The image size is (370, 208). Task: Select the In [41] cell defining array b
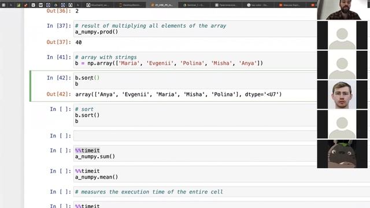(195, 60)
